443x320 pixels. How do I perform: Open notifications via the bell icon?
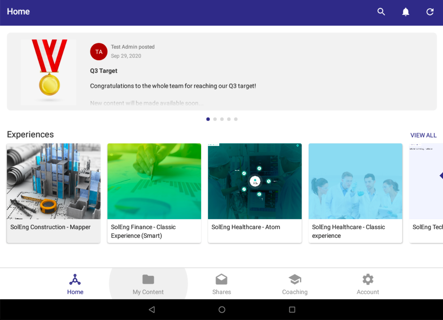pyautogui.click(x=406, y=12)
